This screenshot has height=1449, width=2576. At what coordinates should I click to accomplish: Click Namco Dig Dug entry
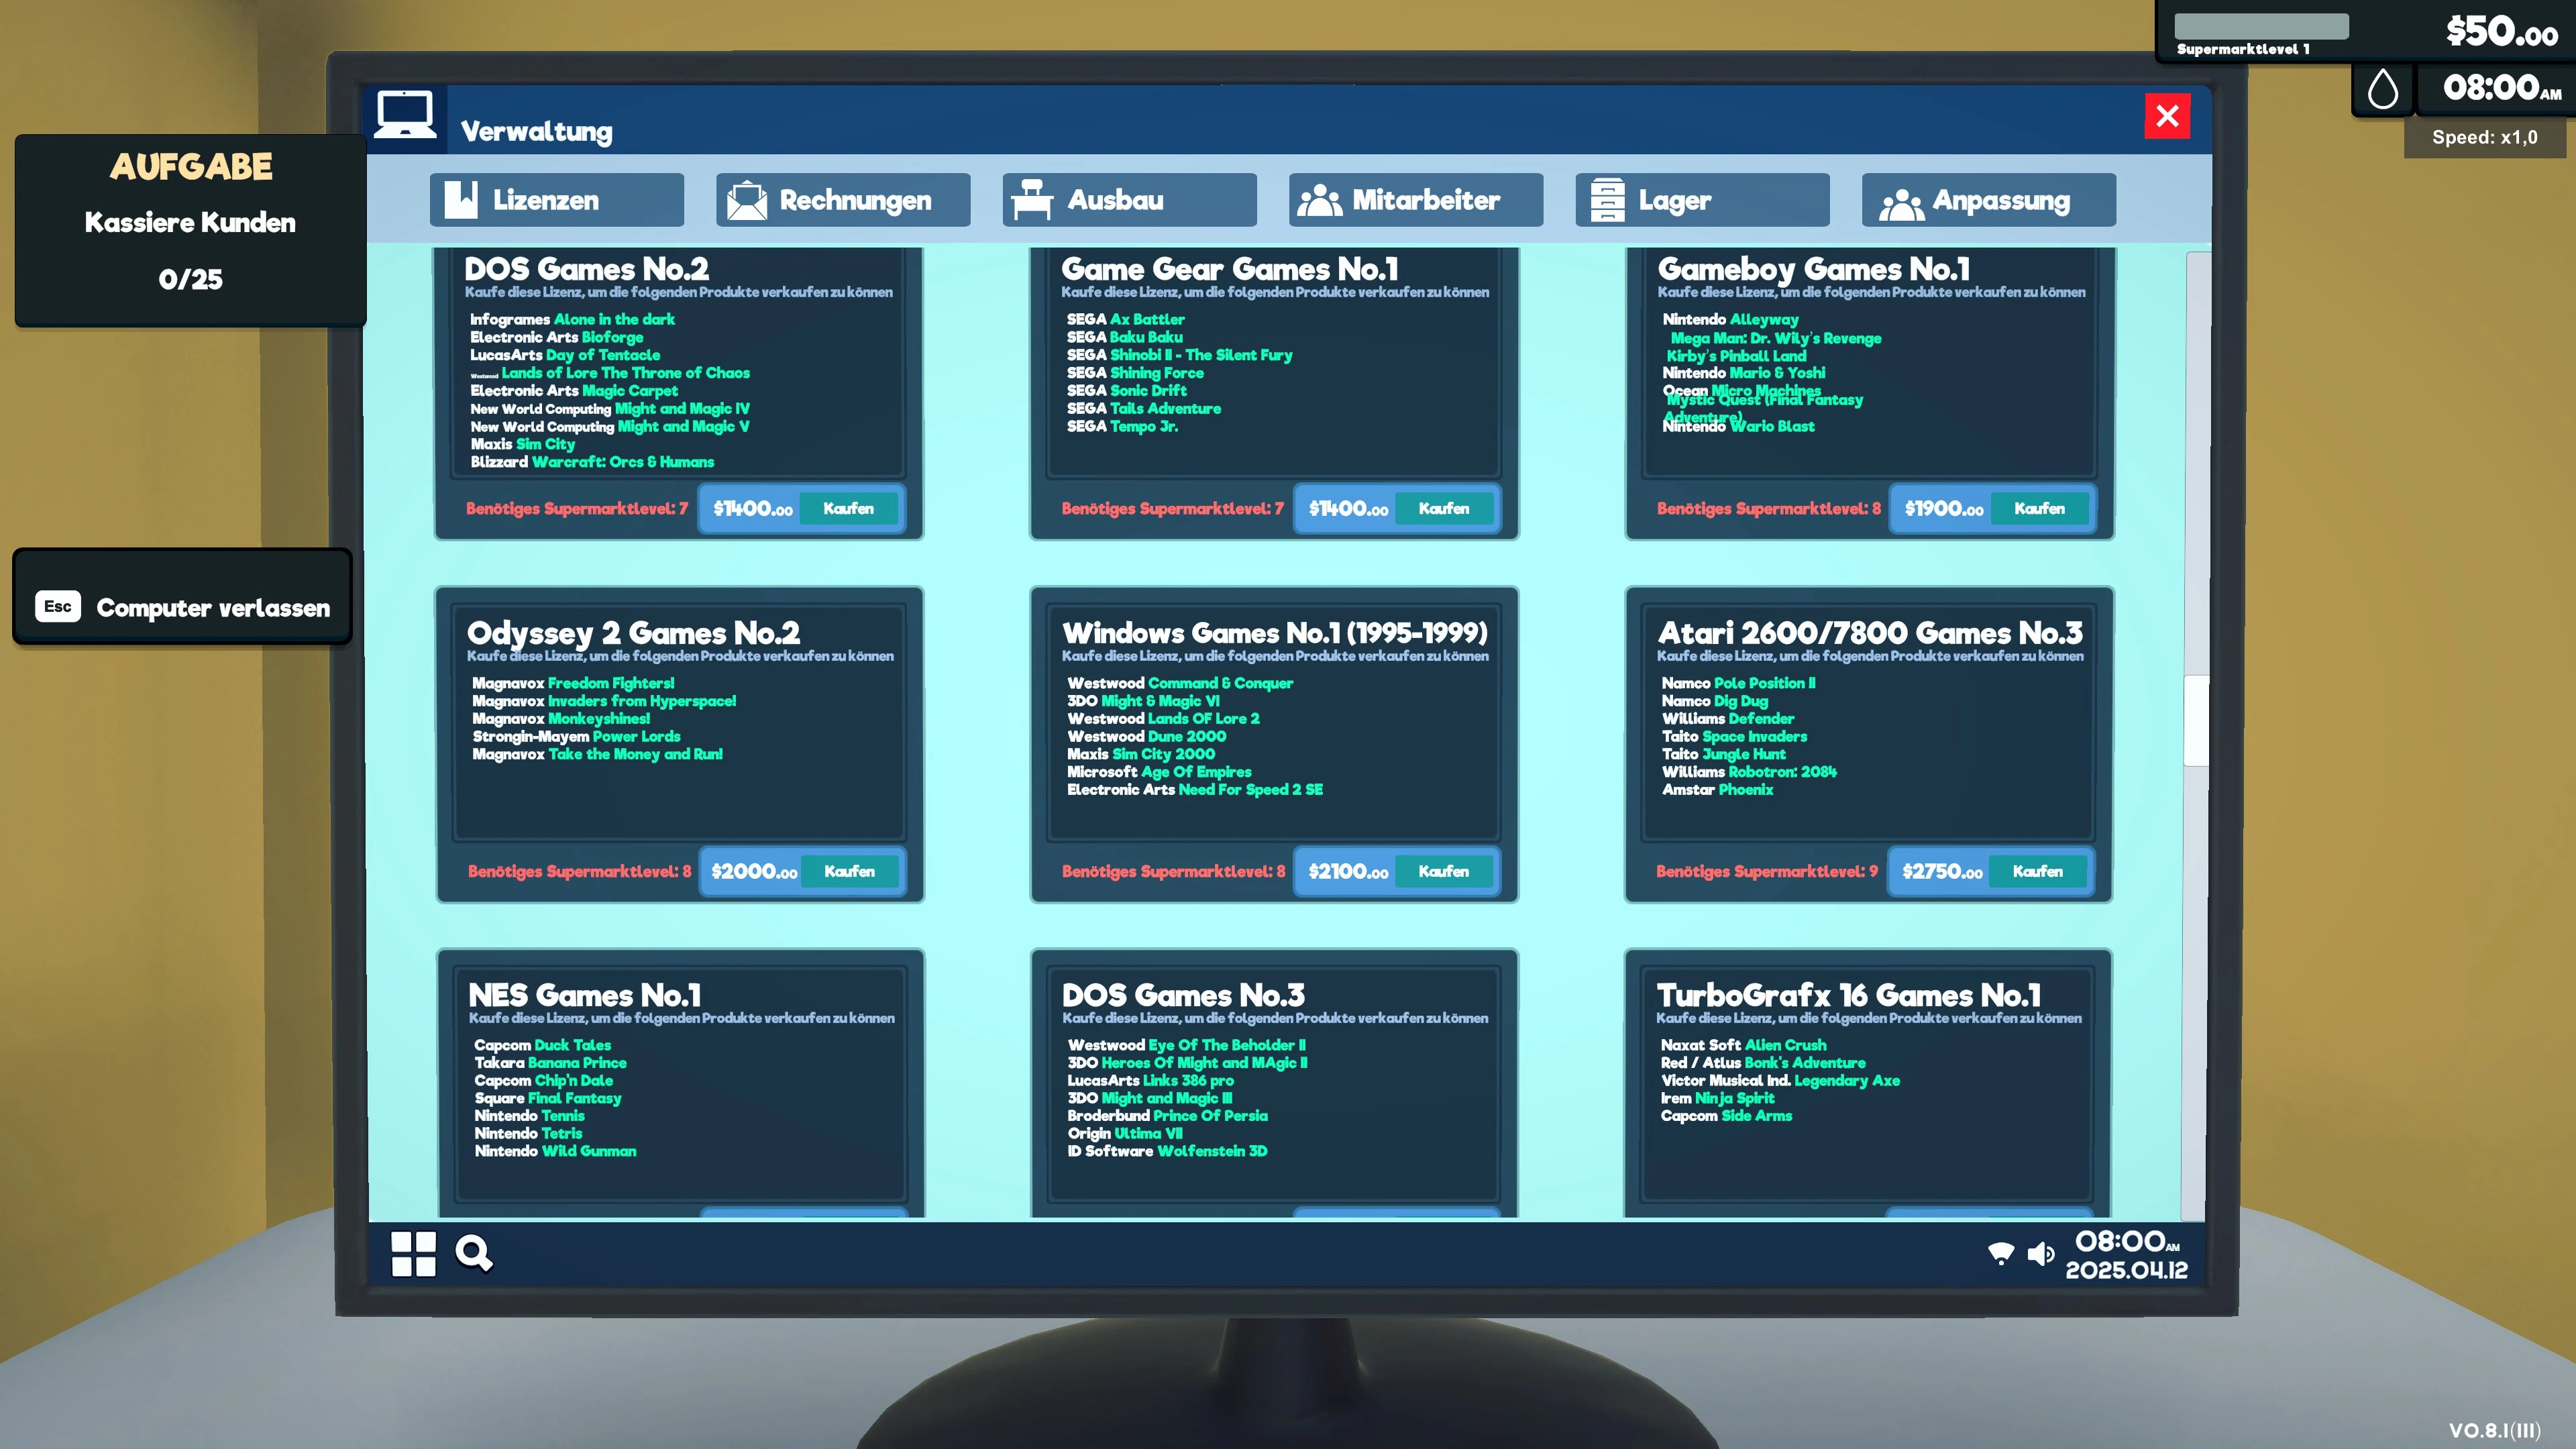tap(1715, 702)
